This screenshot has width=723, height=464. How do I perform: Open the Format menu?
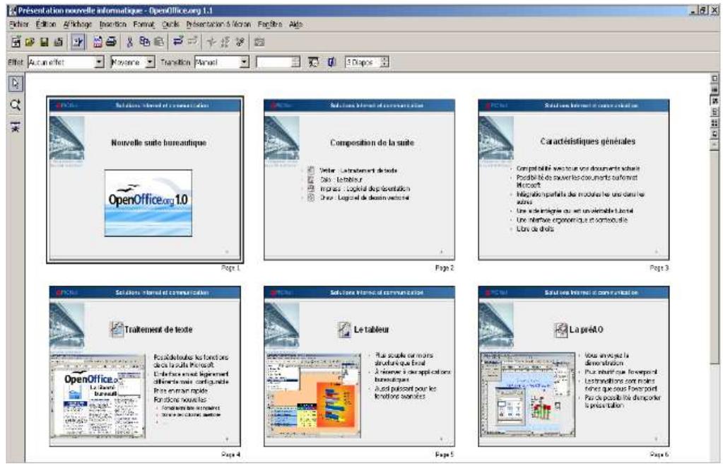point(144,24)
